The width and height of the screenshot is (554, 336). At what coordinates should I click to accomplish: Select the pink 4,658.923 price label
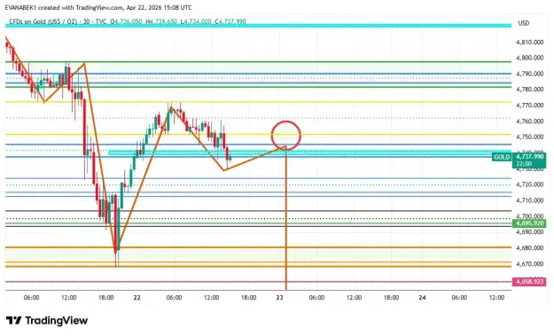click(x=529, y=282)
